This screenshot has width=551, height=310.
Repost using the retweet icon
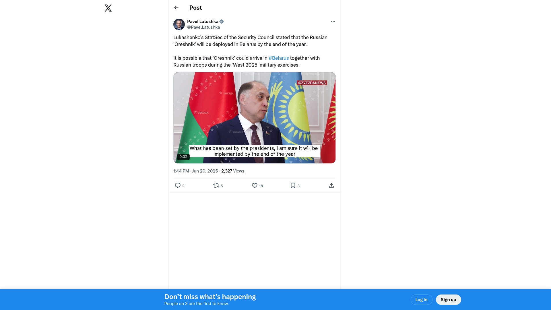pos(216,185)
